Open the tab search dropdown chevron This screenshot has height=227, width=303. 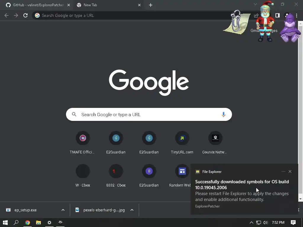pyautogui.click(x=255, y=4)
